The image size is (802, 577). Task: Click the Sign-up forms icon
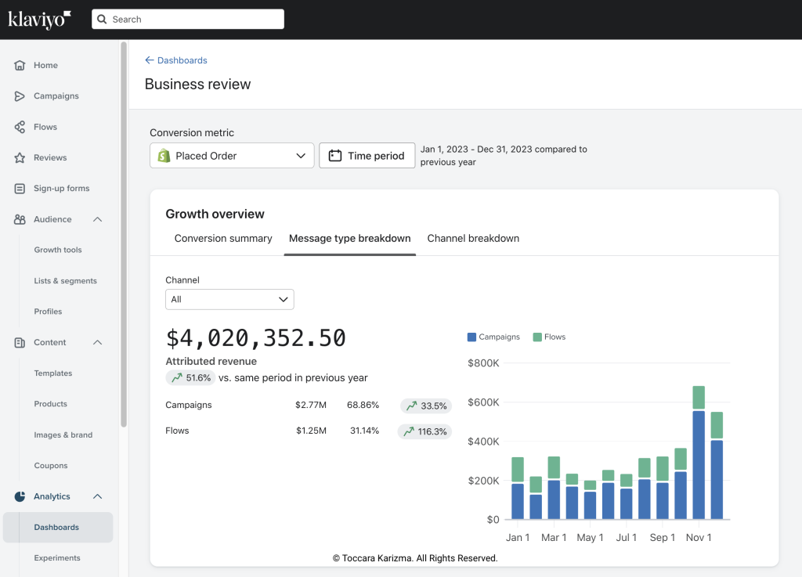tap(20, 189)
